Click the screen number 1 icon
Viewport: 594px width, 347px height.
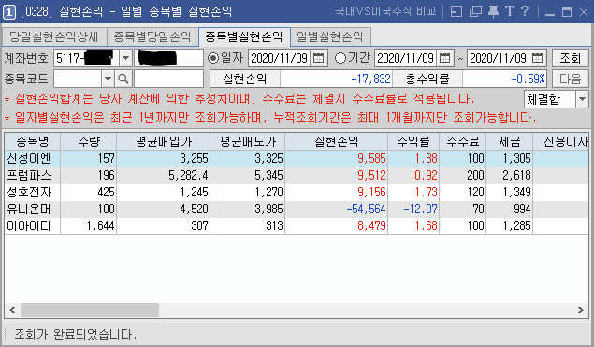pyautogui.click(x=8, y=12)
